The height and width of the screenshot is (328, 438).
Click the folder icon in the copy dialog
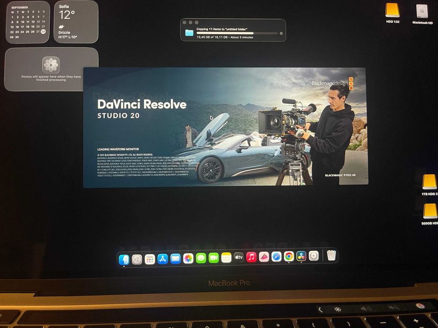click(x=189, y=33)
